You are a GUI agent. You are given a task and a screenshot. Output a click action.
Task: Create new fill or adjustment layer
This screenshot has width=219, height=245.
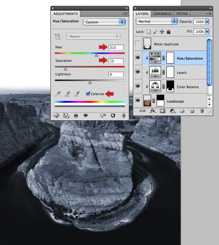coord(173,111)
